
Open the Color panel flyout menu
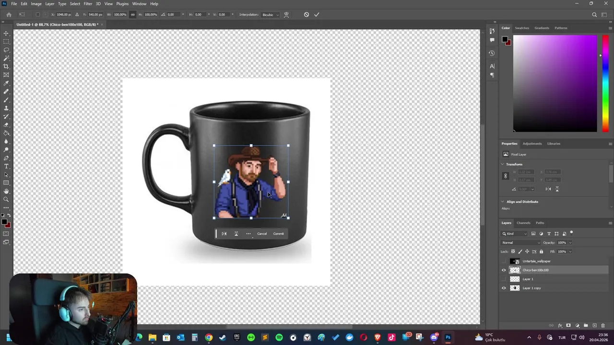click(610, 28)
